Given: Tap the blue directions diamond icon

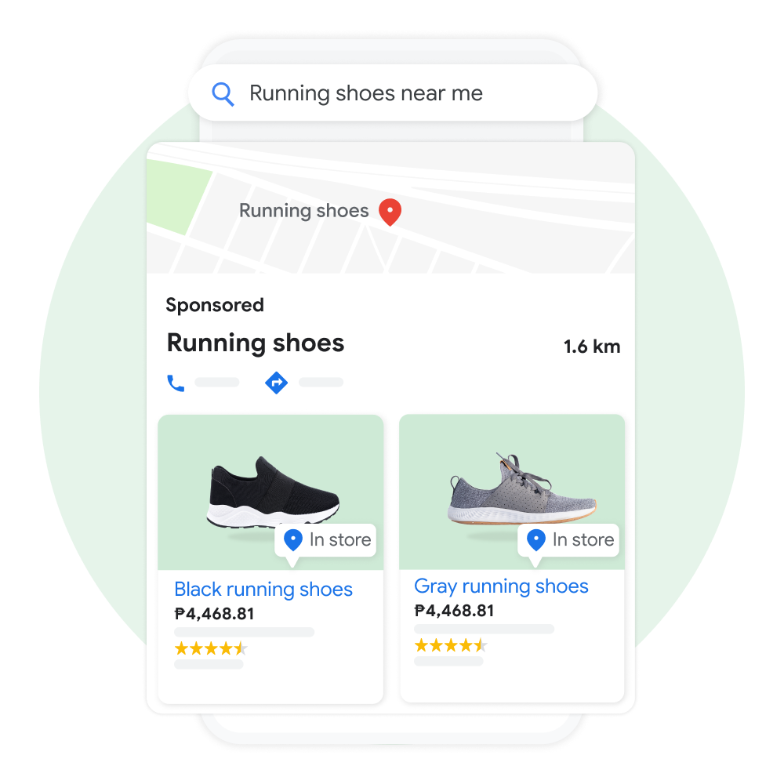Looking at the screenshot, I should pos(277,383).
